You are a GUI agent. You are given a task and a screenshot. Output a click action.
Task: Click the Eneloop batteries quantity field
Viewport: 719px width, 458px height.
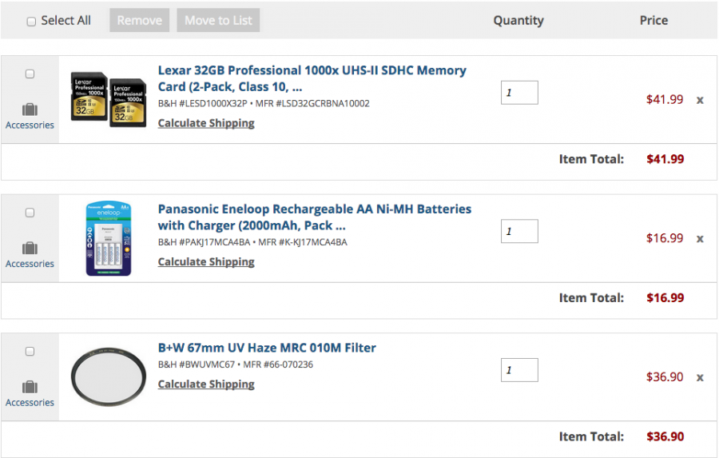(x=519, y=232)
